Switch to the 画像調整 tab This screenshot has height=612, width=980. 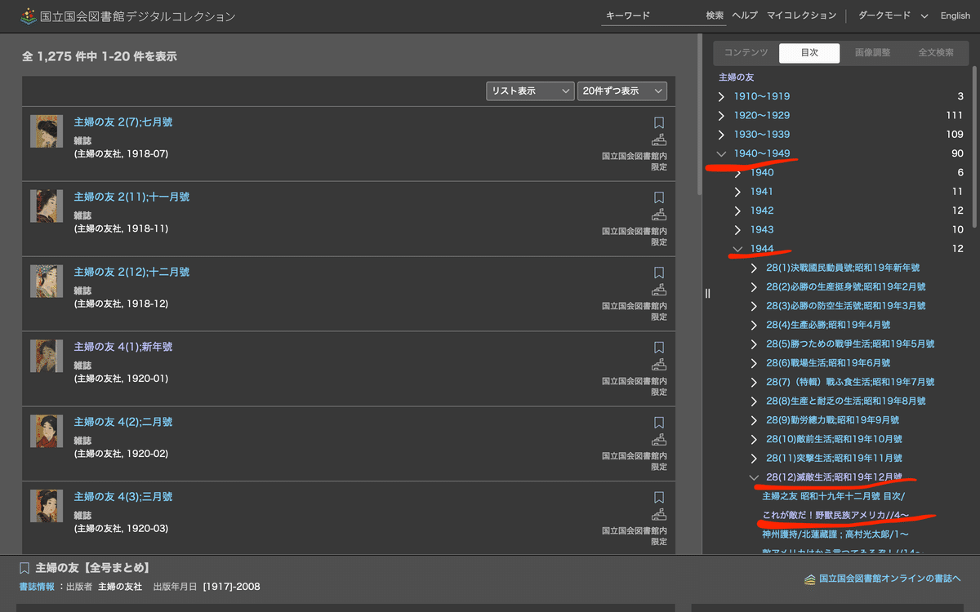pyautogui.click(x=872, y=53)
